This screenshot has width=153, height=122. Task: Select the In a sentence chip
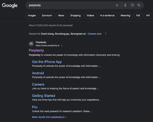click(x=107, y=15)
